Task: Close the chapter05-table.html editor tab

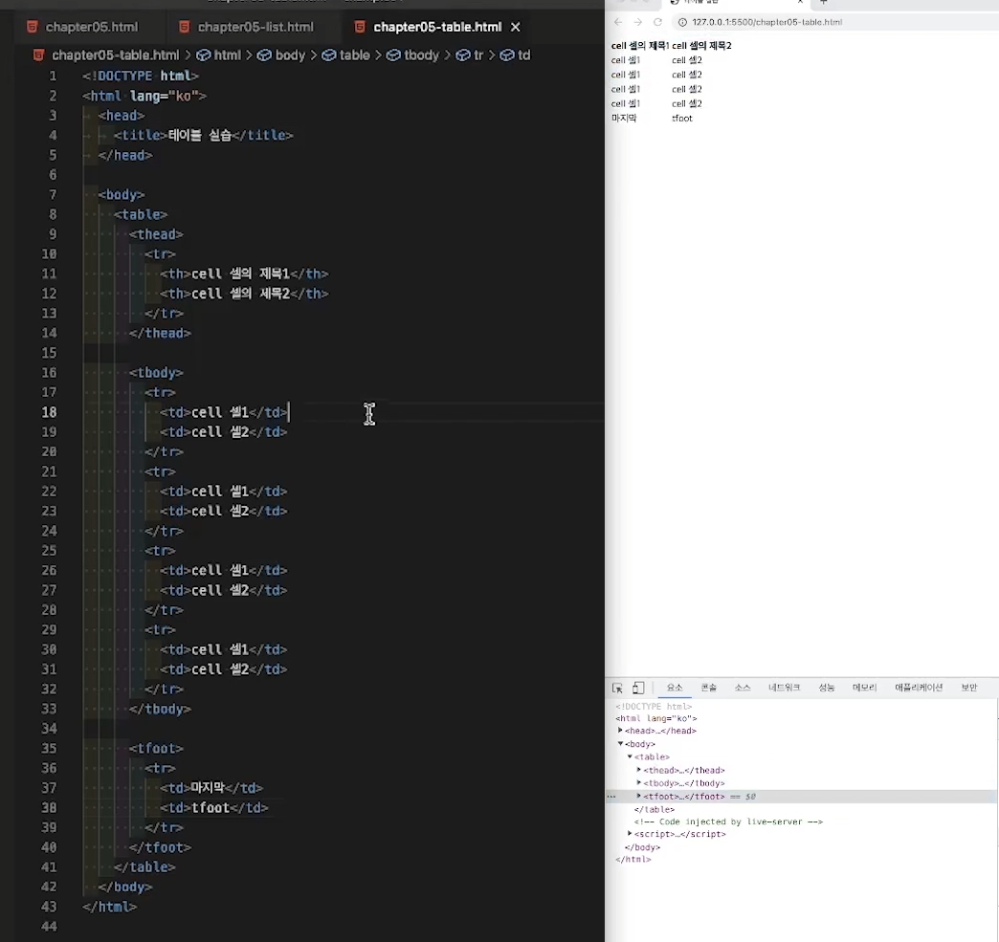Action: pos(516,27)
